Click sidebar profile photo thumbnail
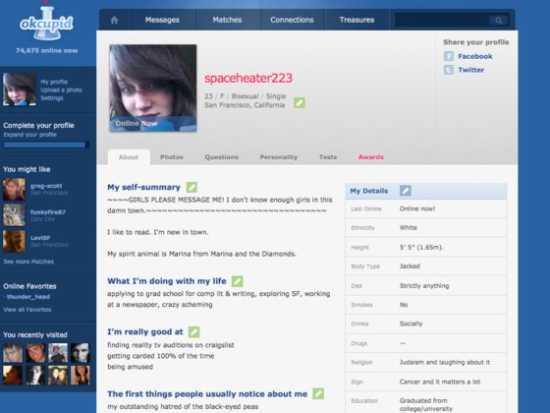 tap(20, 89)
